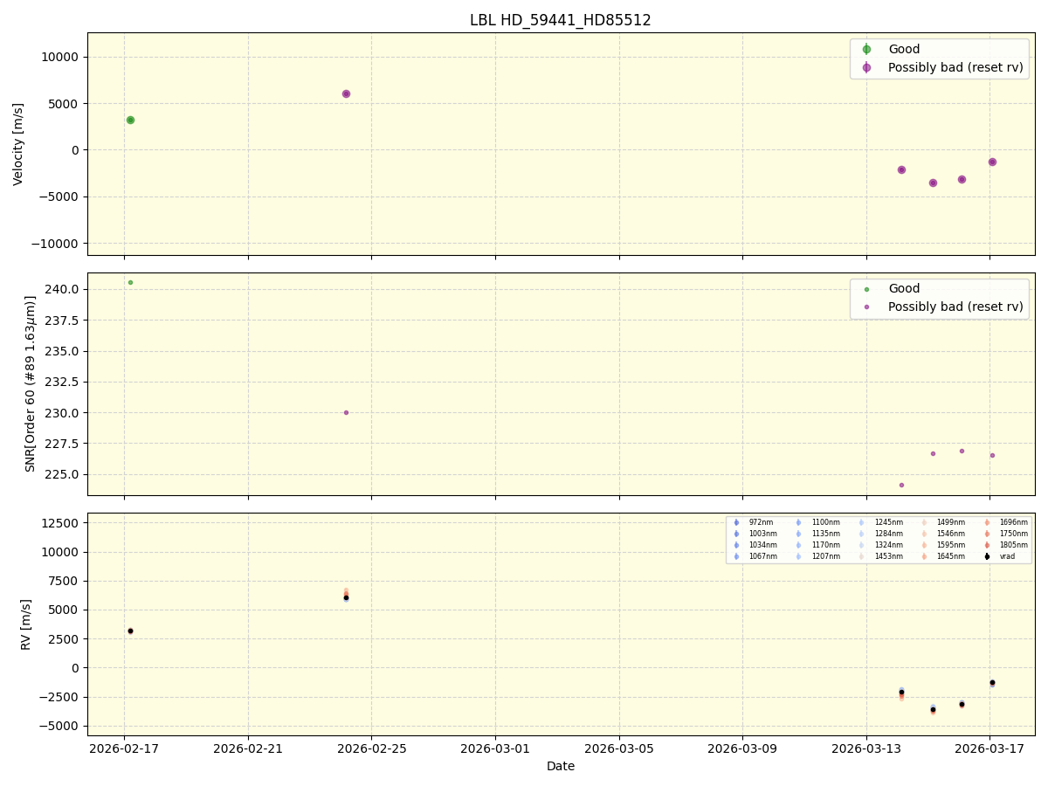1048x786 pixels.
Task: Click the 1245nm legend marker
Action: tap(860, 522)
